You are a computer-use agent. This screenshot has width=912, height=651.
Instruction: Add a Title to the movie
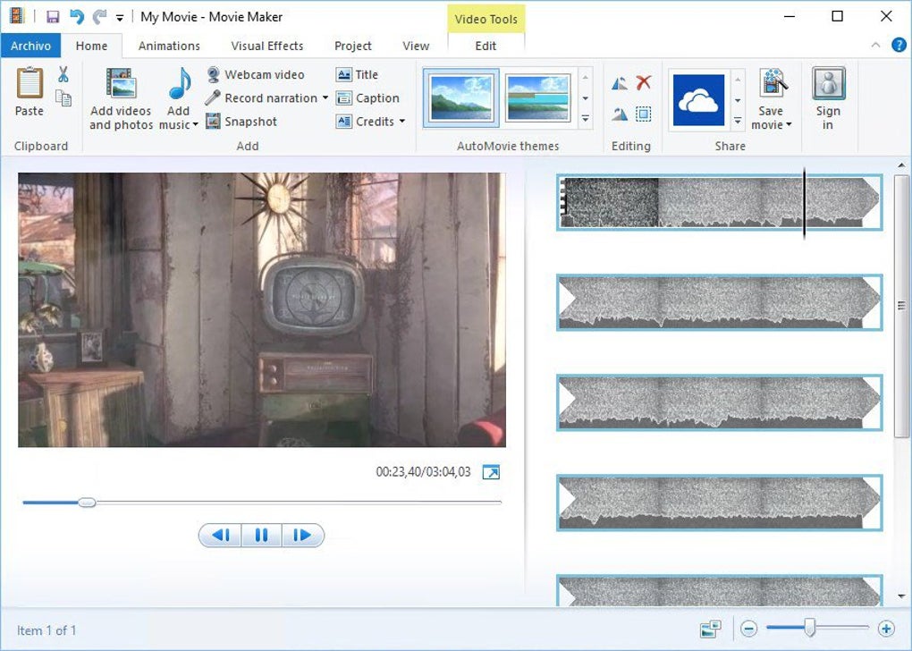pyautogui.click(x=344, y=75)
